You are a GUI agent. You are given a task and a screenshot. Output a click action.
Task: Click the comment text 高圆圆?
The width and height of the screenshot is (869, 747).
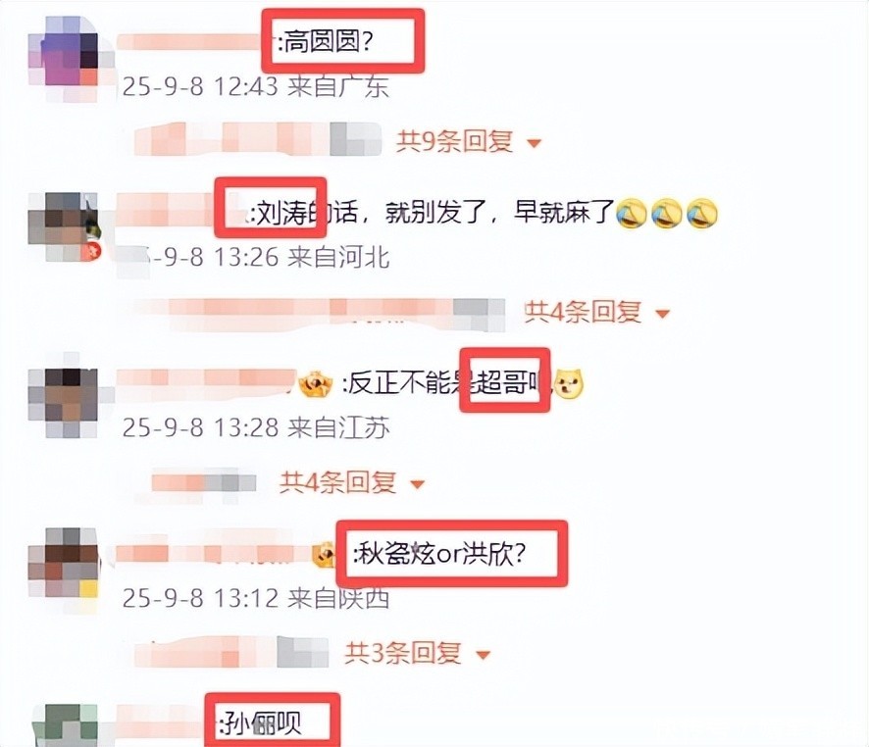pyautogui.click(x=326, y=42)
